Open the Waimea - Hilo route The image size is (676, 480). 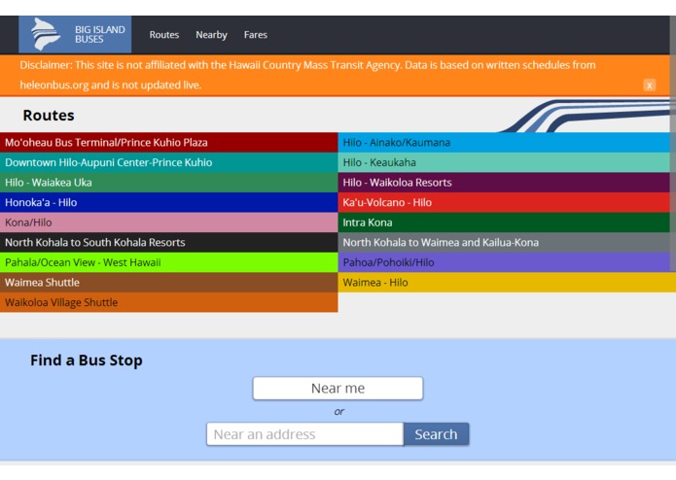(507, 283)
